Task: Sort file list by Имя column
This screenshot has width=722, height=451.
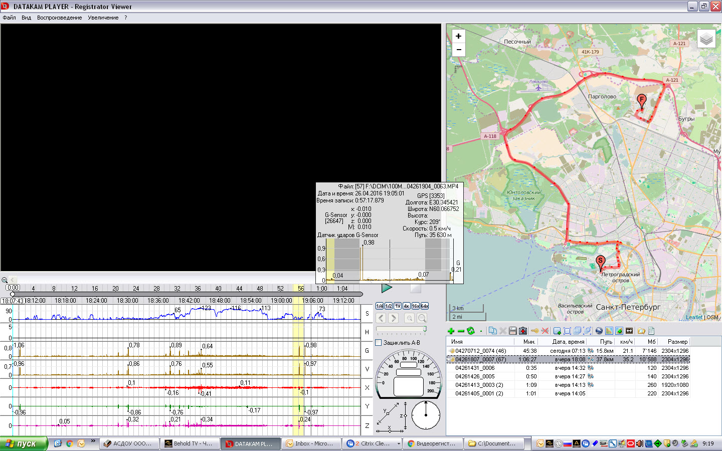Action: point(457,342)
